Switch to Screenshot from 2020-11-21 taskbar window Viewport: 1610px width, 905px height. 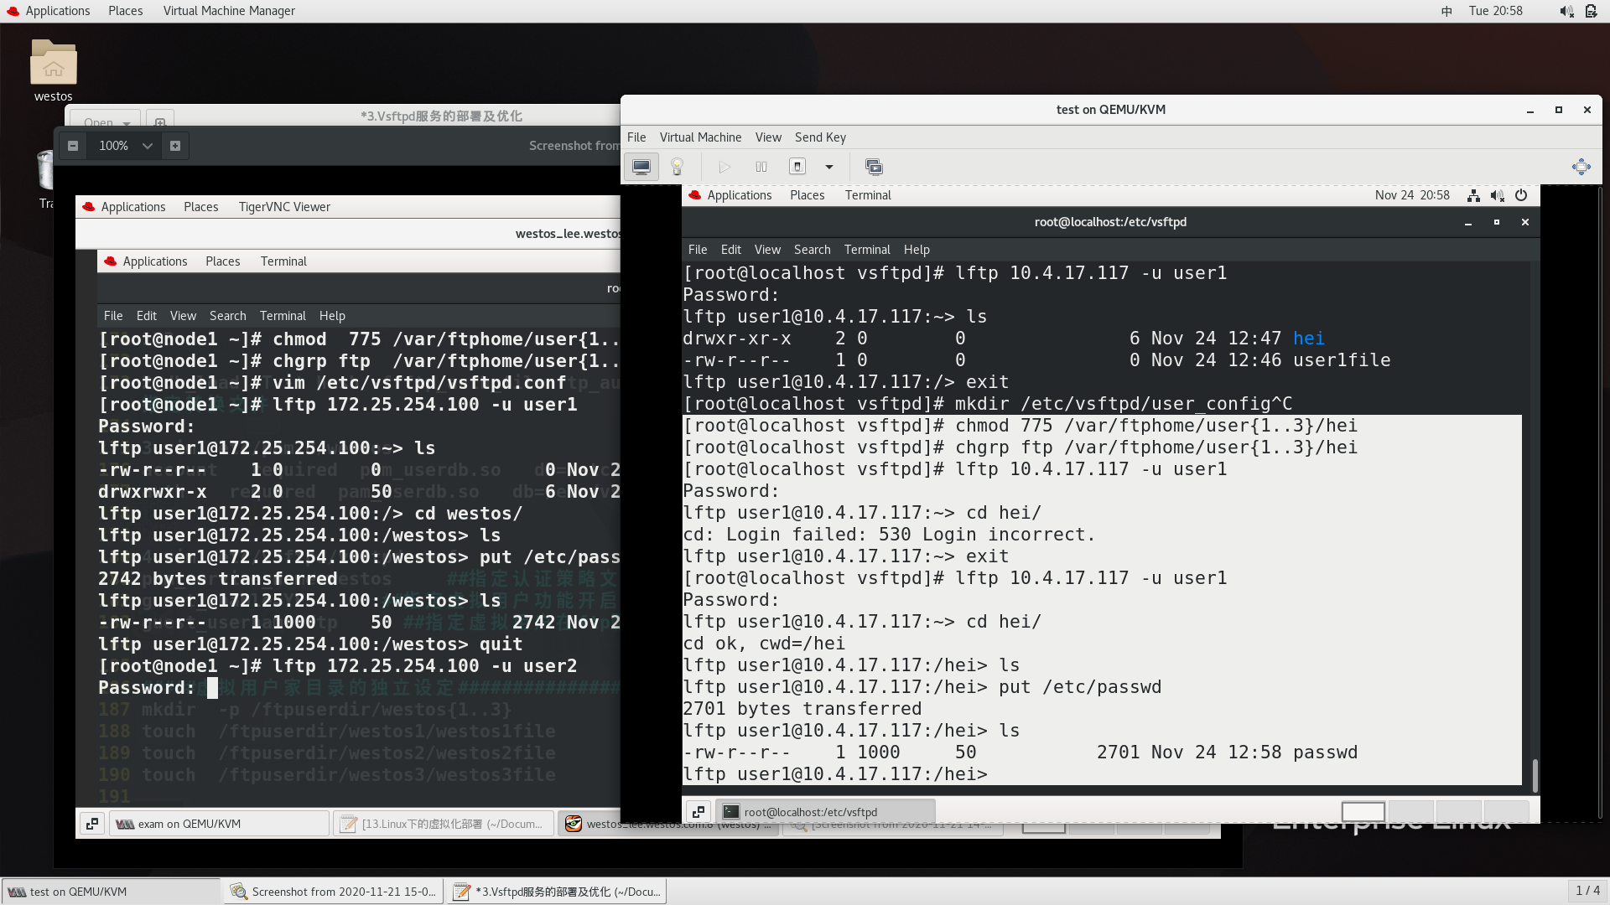click(334, 892)
